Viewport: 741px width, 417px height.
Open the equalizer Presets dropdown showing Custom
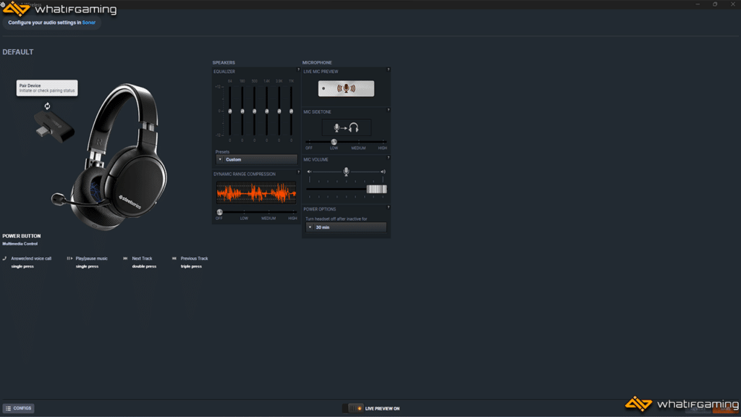coord(256,159)
